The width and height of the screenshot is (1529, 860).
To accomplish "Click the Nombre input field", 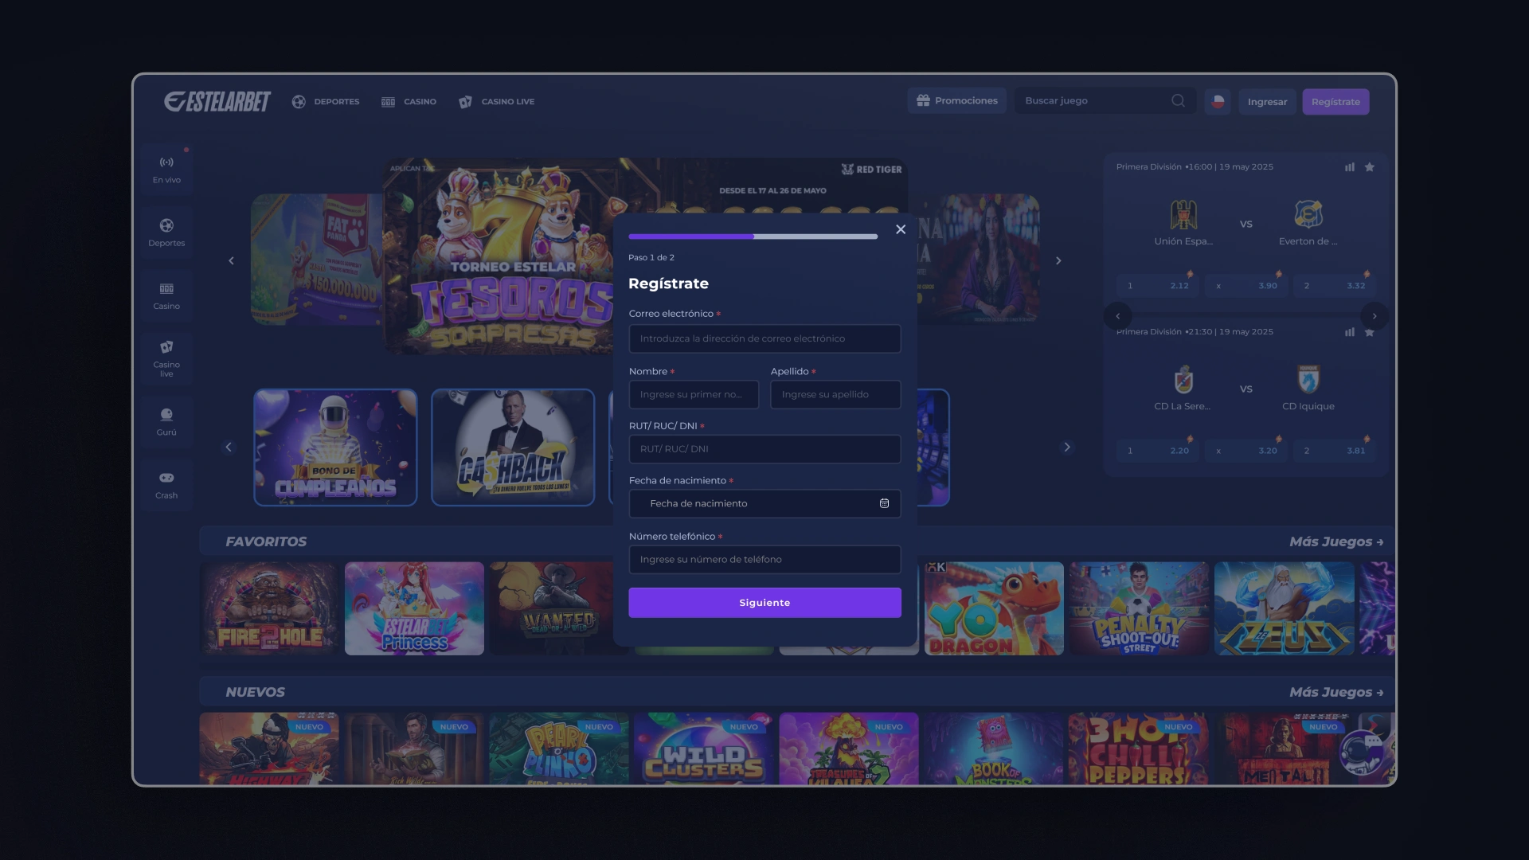I will (694, 394).
